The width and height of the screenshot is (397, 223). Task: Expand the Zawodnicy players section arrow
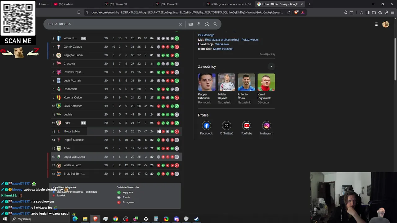point(271,66)
